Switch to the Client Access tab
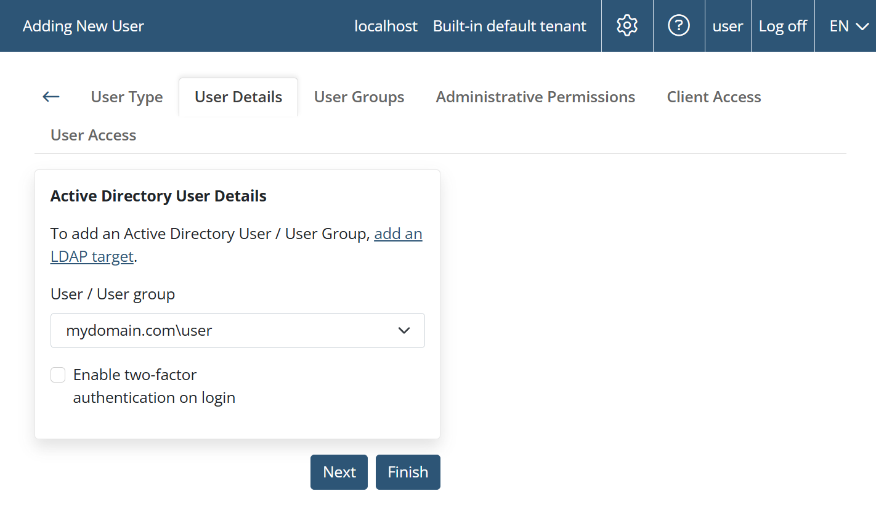 [714, 97]
